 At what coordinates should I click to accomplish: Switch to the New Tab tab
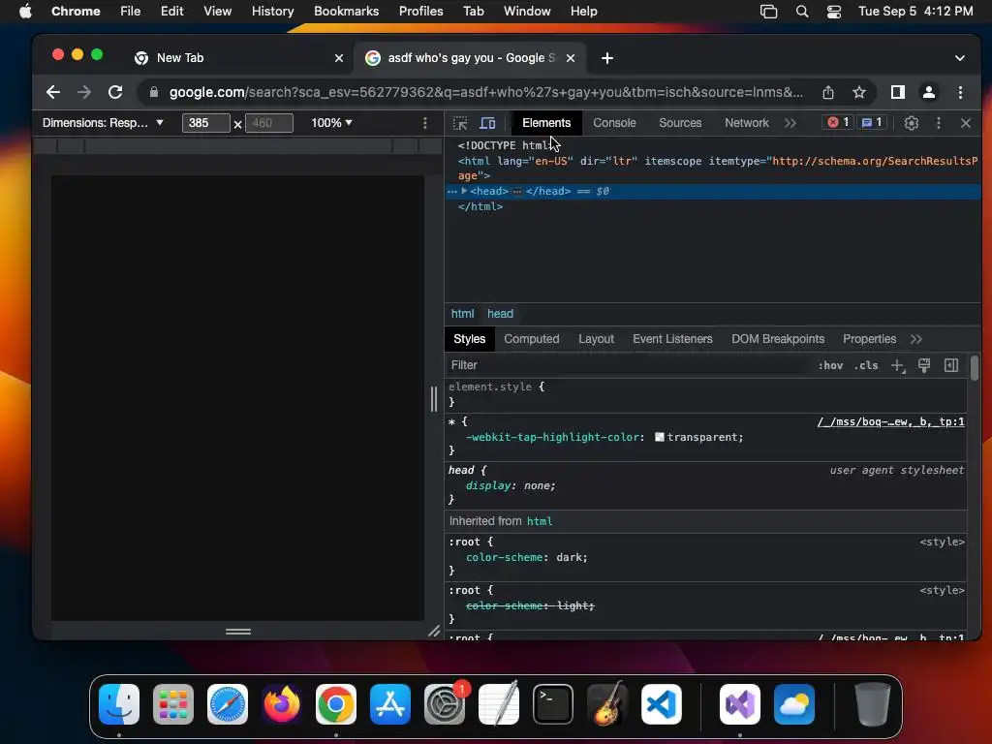tap(238, 58)
